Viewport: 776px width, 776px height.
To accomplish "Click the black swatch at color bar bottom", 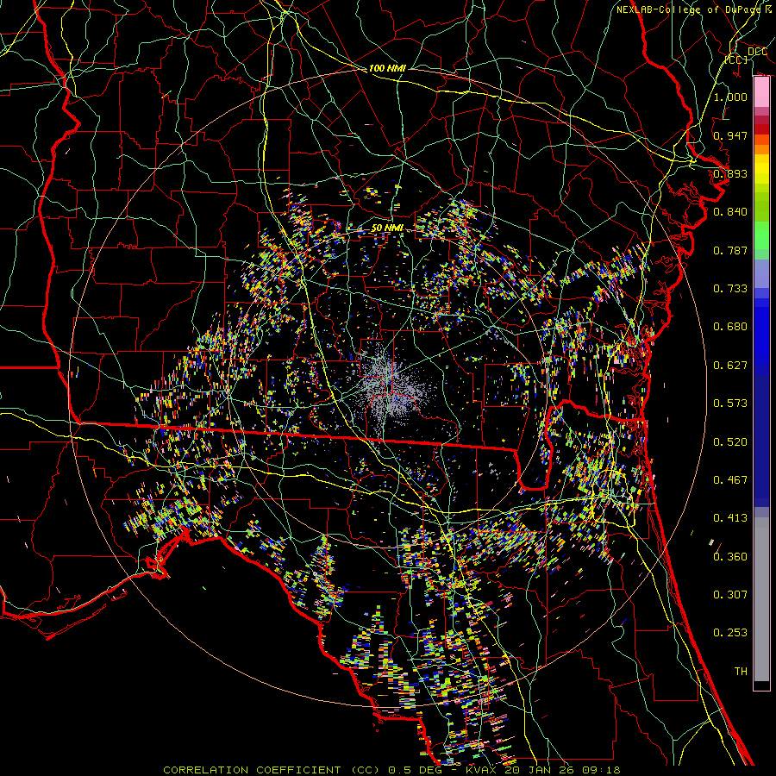I will click(x=761, y=685).
